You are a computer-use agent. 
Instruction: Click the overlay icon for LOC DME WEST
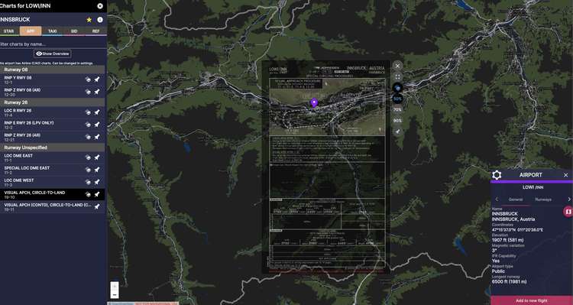(88, 182)
